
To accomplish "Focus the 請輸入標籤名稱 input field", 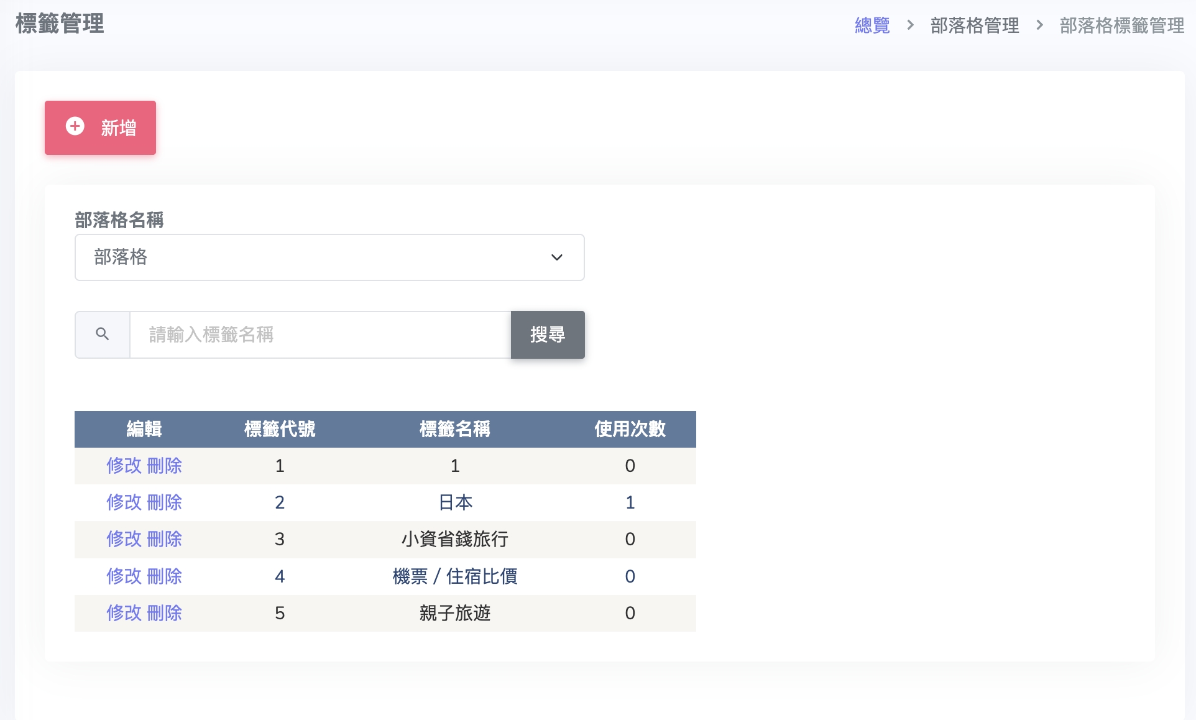I will click(x=320, y=335).
